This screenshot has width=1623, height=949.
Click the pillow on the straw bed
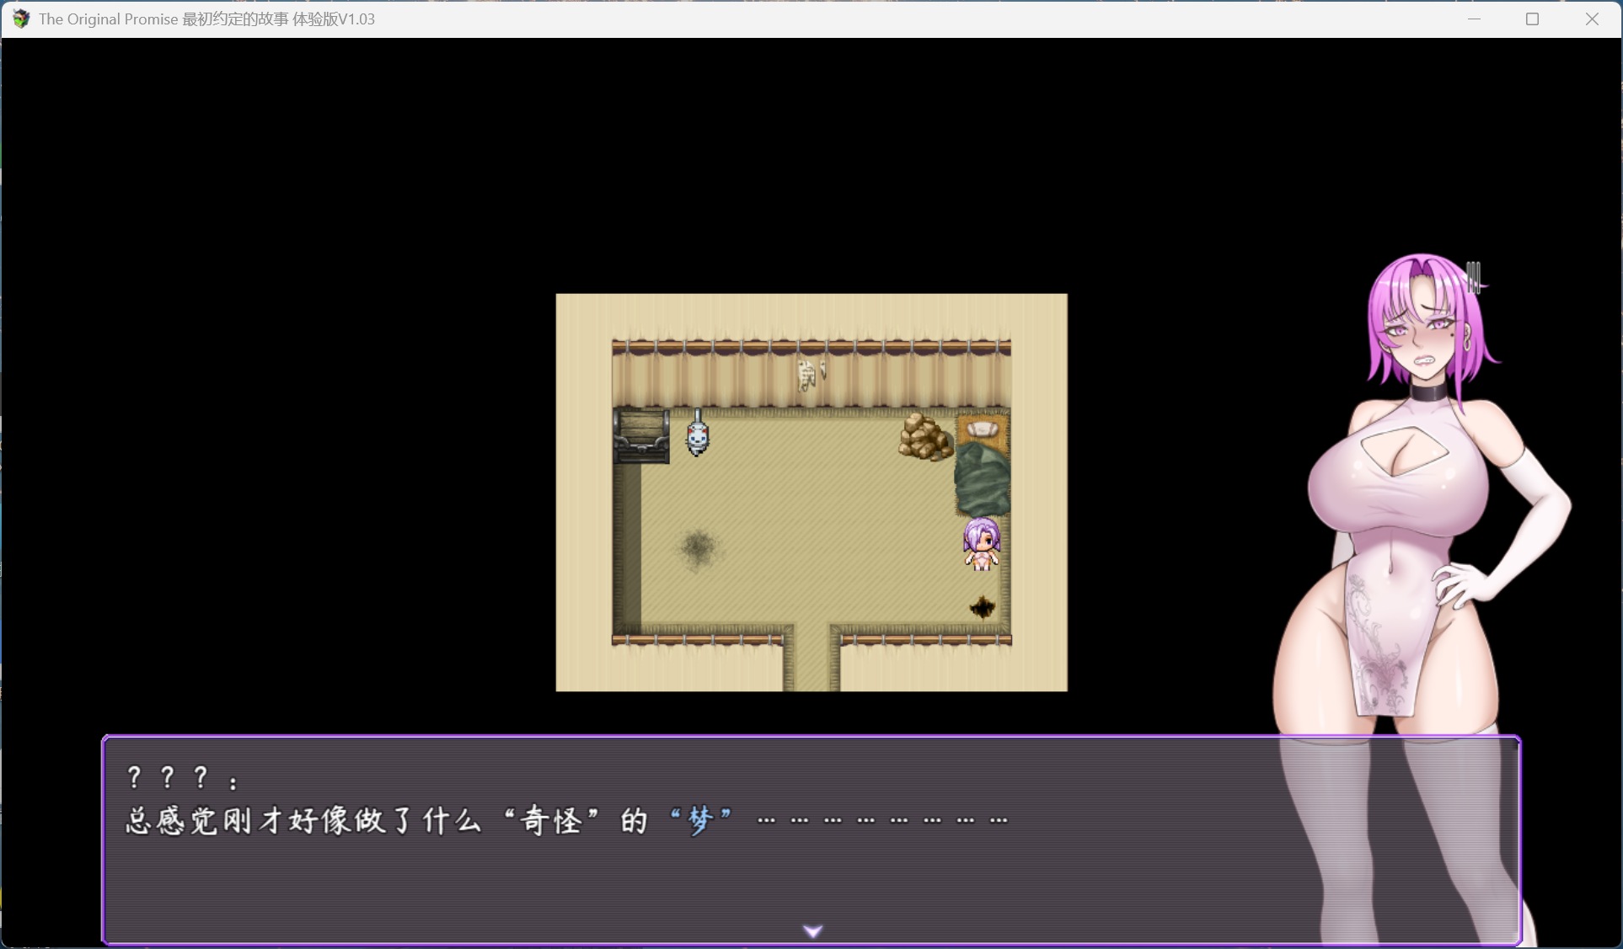982,429
